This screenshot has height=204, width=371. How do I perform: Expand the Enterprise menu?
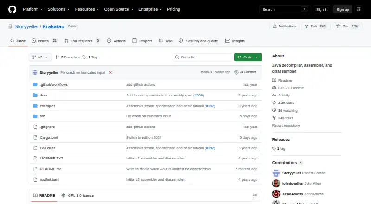[x=150, y=9]
